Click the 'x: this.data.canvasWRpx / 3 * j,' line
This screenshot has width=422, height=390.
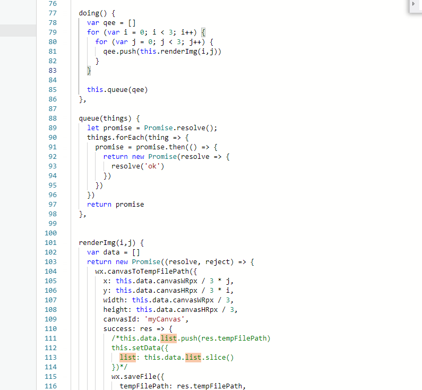168,281
